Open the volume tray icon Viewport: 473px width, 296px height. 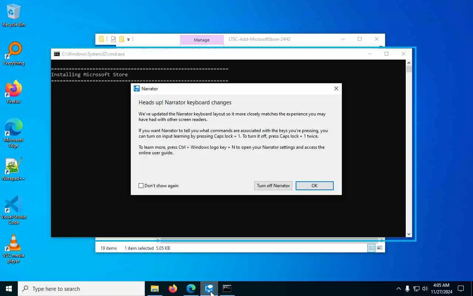coord(425,289)
